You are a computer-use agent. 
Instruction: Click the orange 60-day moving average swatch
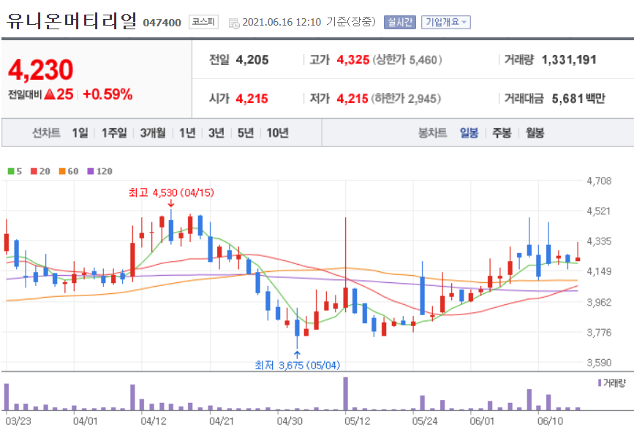pyautogui.click(x=62, y=171)
